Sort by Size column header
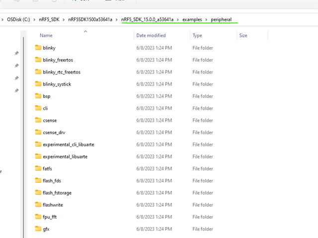Viewport: 318px width, 238px height. (x=243, y=35)
